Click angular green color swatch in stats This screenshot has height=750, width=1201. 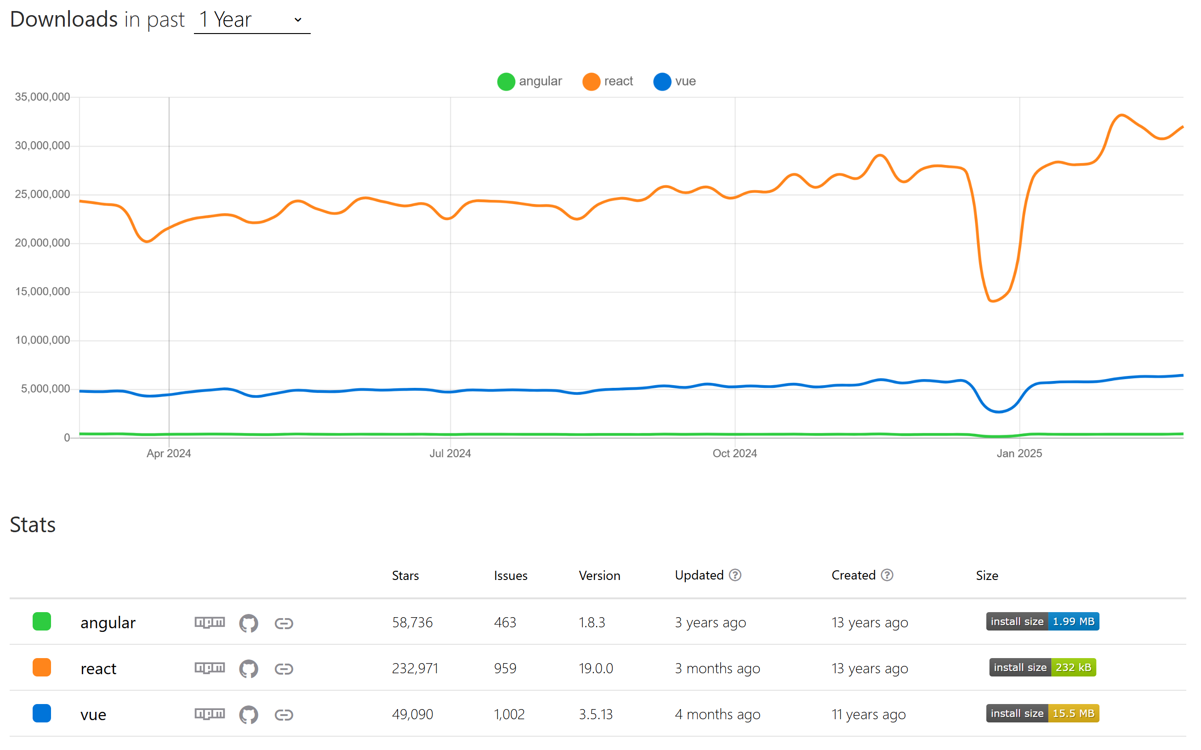(42, 621)
